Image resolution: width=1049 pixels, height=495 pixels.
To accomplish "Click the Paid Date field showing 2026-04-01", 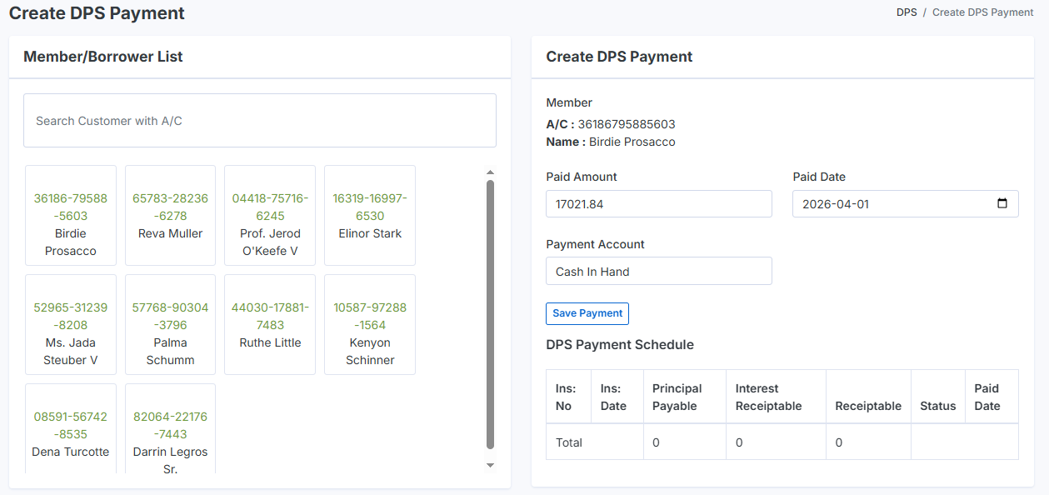I will coord(892,203).
